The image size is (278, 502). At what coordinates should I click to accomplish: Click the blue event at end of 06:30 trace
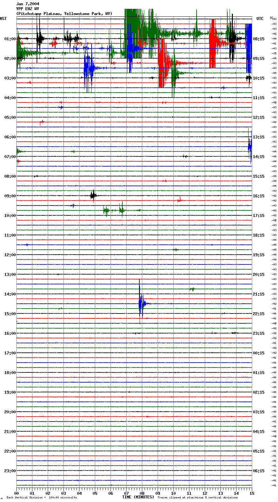pyautogui.click(x=250, y=146)
